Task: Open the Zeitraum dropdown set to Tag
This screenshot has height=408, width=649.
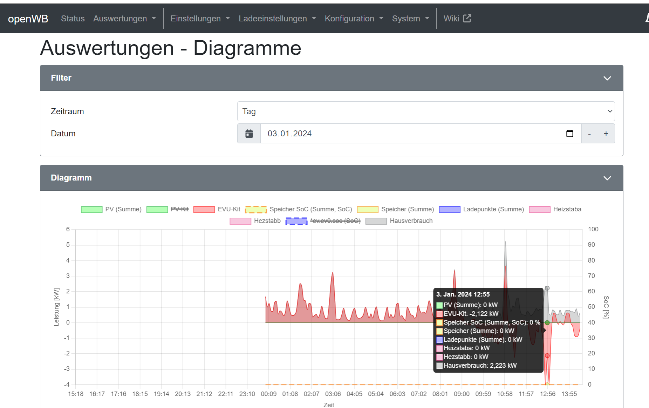Action: click(425, 111)
